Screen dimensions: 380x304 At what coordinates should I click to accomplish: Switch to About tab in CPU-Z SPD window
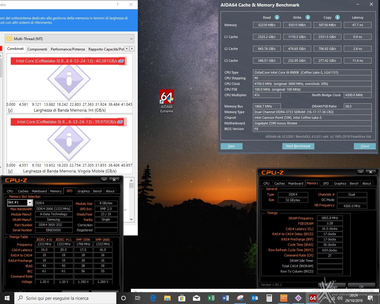[110, 191]
